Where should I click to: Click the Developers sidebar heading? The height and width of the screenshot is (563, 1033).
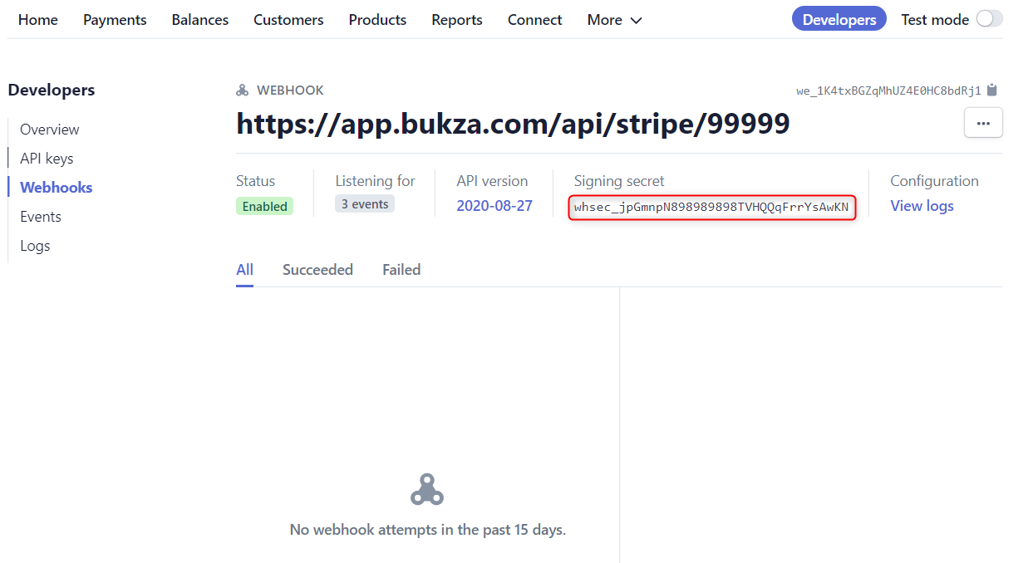coord(52,91)
